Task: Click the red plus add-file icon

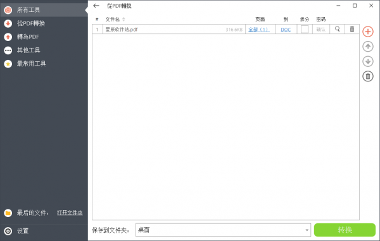Action: pyautogui.click(x=367, y=32)
